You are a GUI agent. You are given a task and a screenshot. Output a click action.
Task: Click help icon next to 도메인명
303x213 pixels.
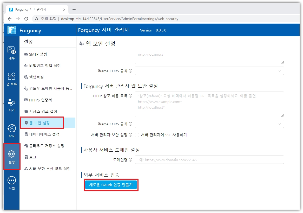point(130,160)
